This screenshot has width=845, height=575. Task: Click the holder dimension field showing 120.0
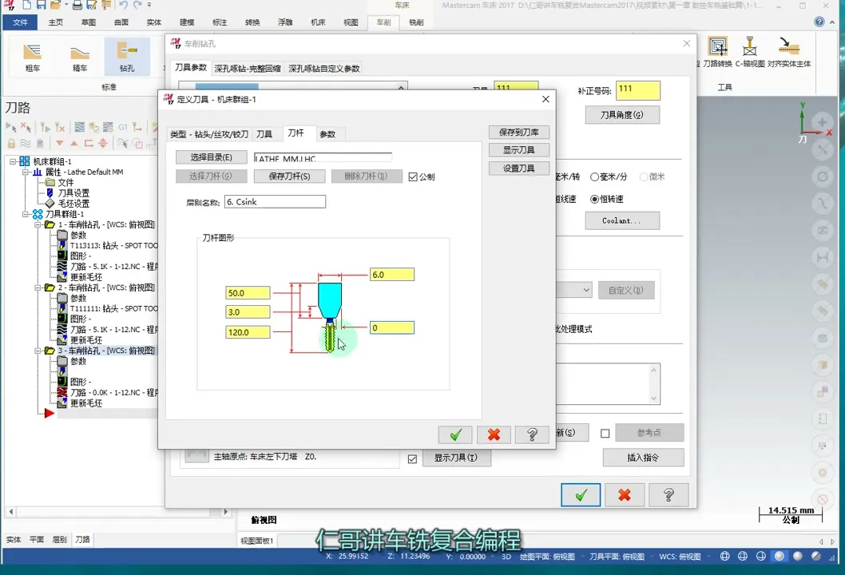coord(248,332)
